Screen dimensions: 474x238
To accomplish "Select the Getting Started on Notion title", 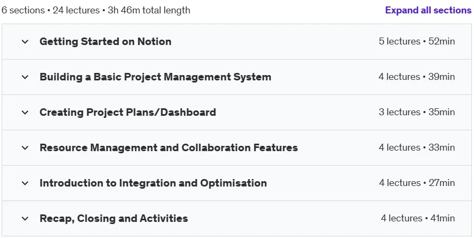I will coord(105,42).
